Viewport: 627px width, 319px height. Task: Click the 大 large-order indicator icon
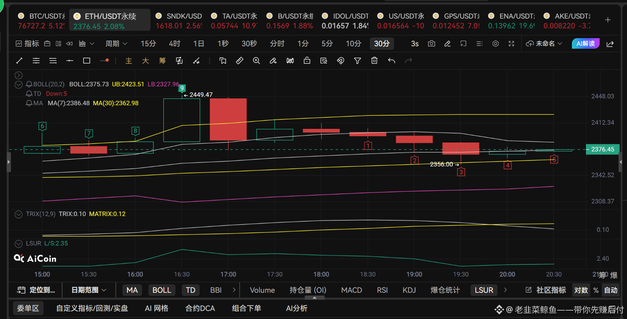146,61
